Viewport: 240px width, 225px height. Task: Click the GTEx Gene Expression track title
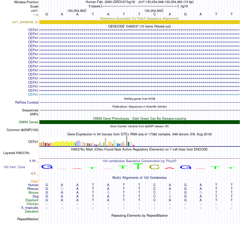point(139,134)
